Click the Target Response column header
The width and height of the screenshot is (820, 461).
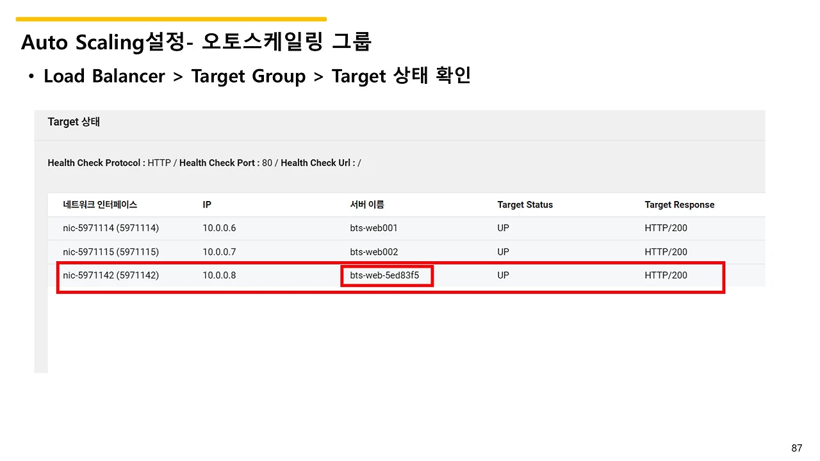point(679,205)
